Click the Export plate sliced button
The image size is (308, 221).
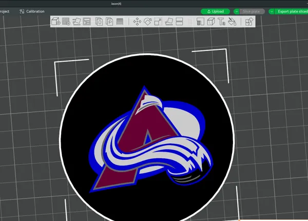(x=291, y=11)
